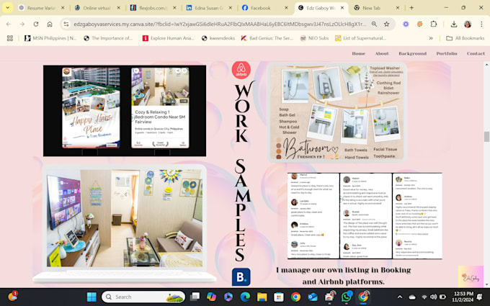490x306 pixels.
Task: Switch to the Online virtual tab
Action: click(97, 8)
